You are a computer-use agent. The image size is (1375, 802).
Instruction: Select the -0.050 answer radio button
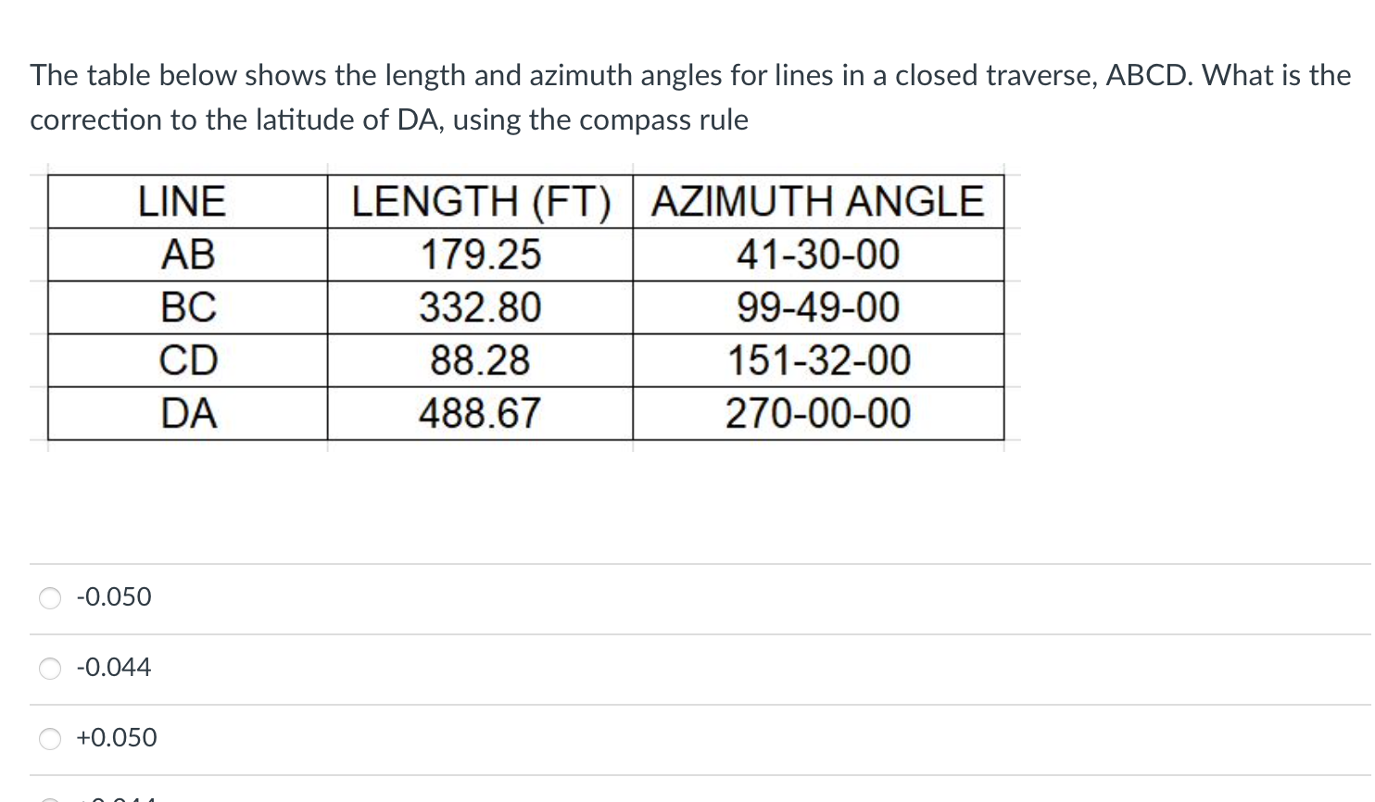[49, 598]
